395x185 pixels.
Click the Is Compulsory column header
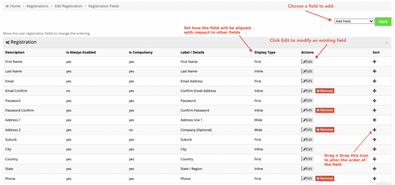coord(140,52)
